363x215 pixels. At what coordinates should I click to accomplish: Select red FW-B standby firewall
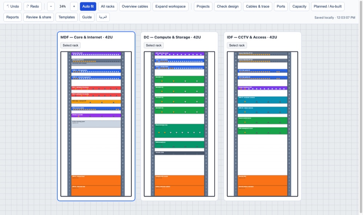coord(96,95)
